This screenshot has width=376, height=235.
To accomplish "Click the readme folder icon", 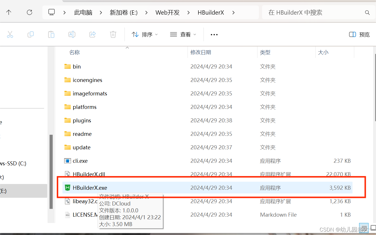I will (68, 134).
